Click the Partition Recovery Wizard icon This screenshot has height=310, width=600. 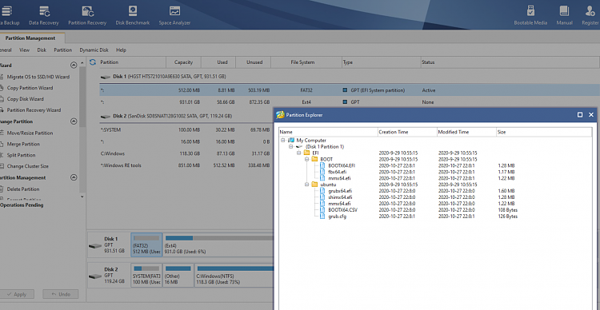click(2, 110)
